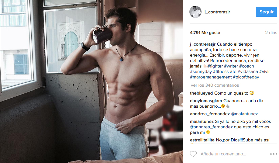Open the @maiantunez mention link
Screen dimensions: 279x163
(244, 114)
